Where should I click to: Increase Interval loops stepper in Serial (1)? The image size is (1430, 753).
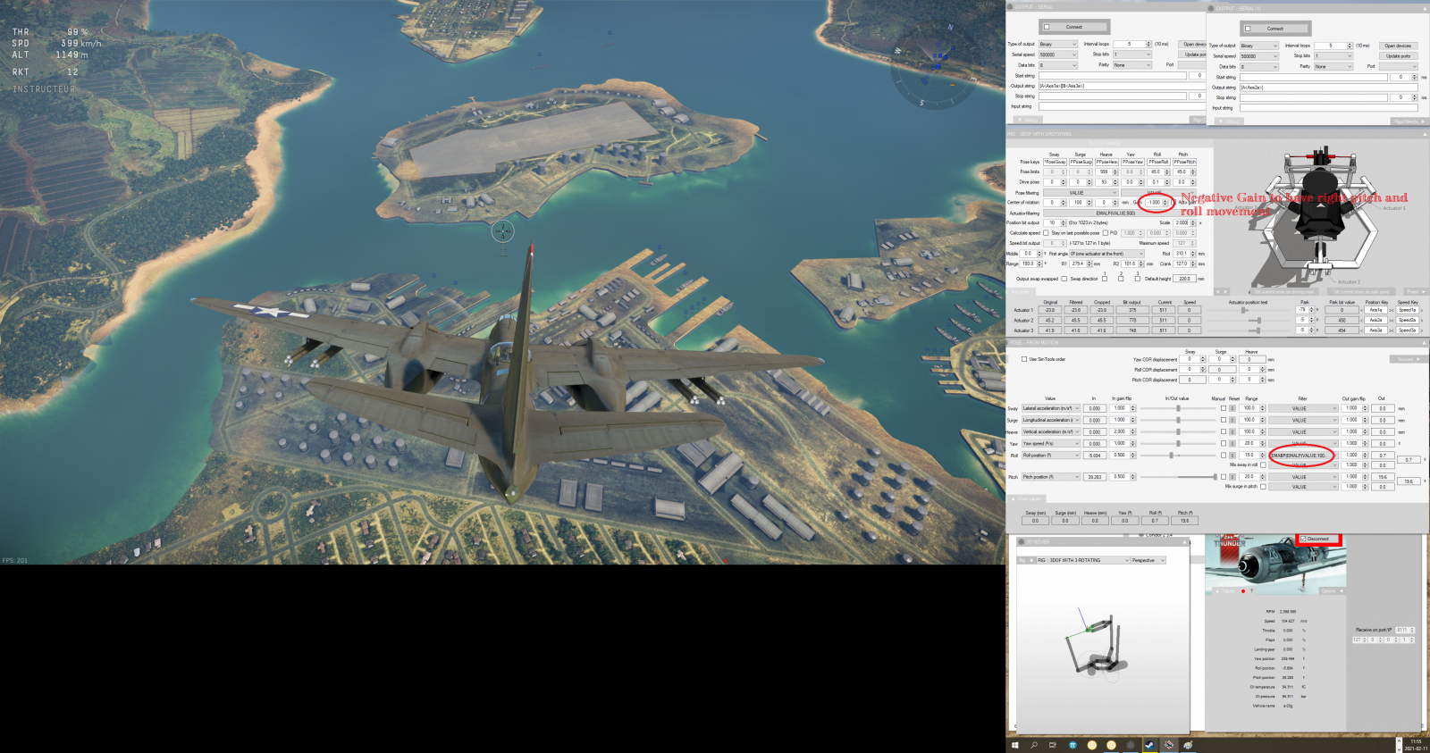(x=1350, y=44)
